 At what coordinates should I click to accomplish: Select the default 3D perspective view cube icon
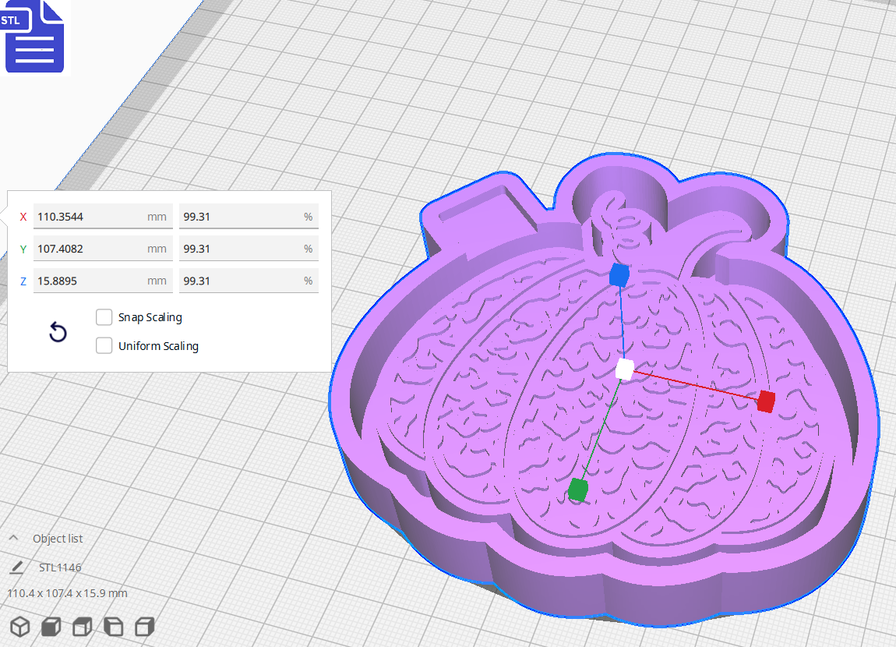coord(20,626)
